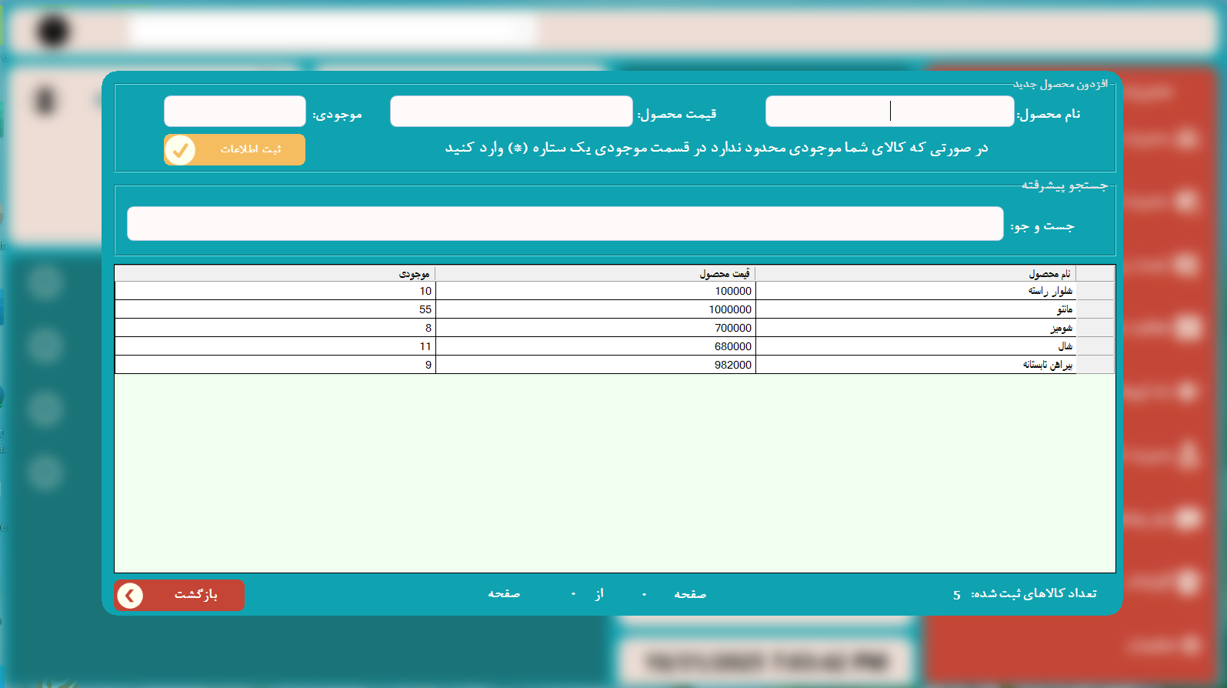
Task: Focus the نام محصول input field
Action: (x=889, y=112)
